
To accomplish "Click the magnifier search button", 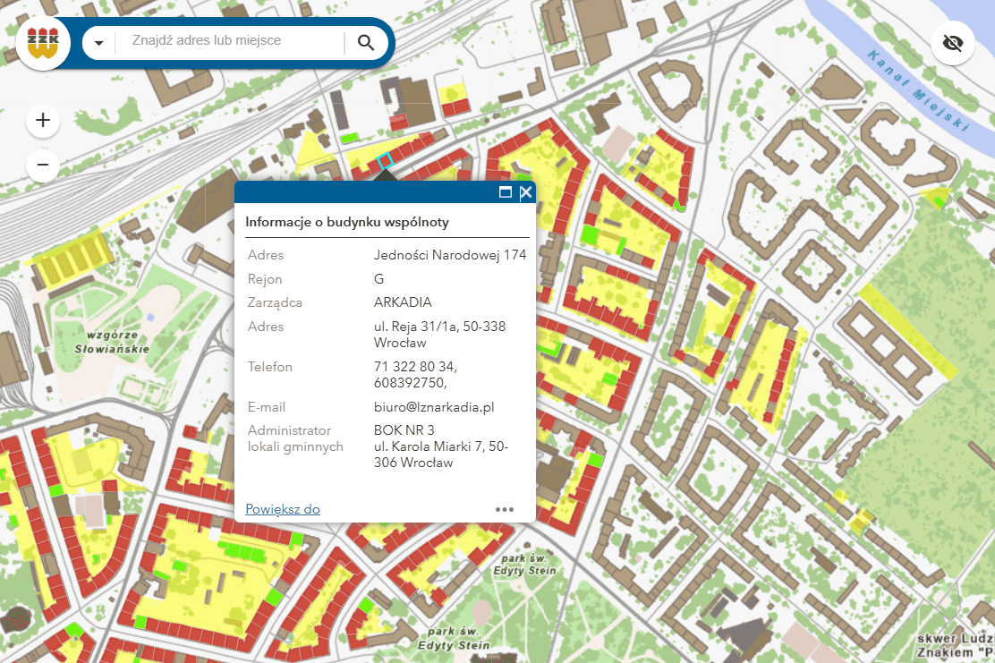I will 365,43.
